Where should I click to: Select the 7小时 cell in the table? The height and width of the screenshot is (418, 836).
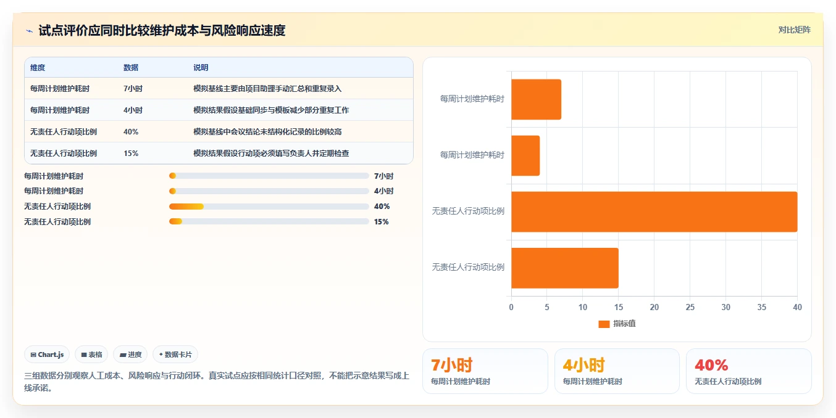click(x=133, y=89)
